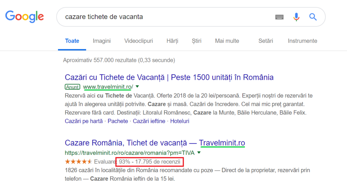Click the orange star rating icons
This screenshot has width=347, height=190.
78,162
